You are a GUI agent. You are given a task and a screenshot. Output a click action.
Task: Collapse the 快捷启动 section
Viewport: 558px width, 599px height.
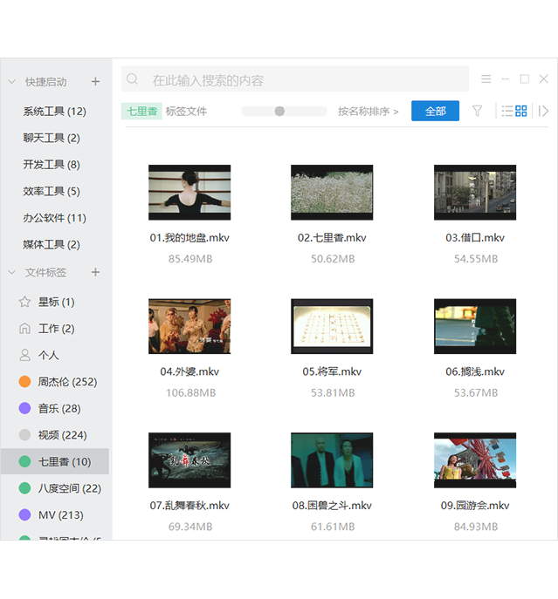point(12,82)
